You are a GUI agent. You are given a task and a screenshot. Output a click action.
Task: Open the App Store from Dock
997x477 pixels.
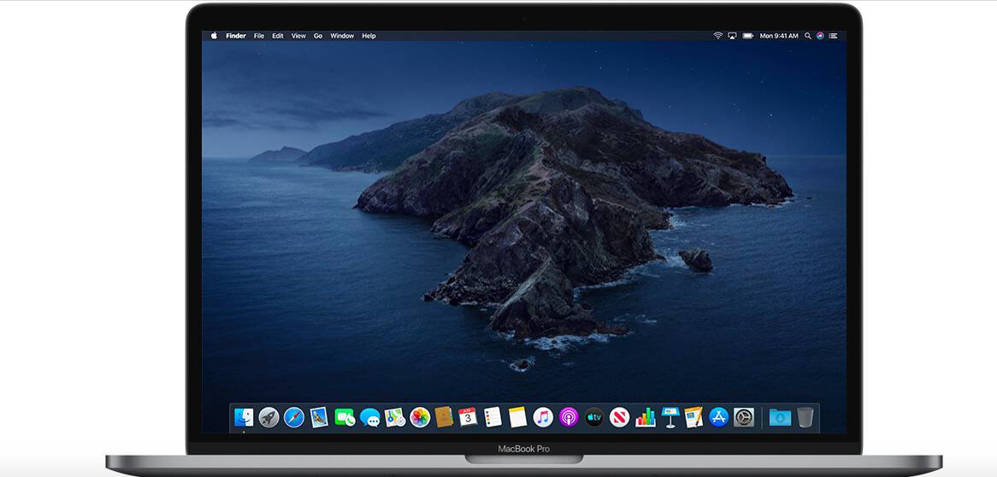[x=719, y=417]
